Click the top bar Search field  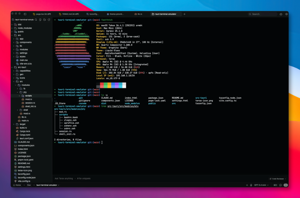point(262,14)
